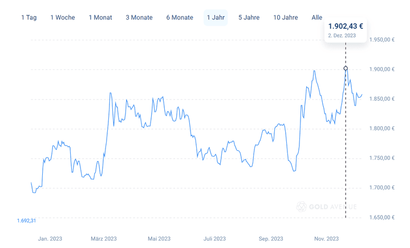
Task: Show the 1 Monat chart view
Action: coord(100,18)
